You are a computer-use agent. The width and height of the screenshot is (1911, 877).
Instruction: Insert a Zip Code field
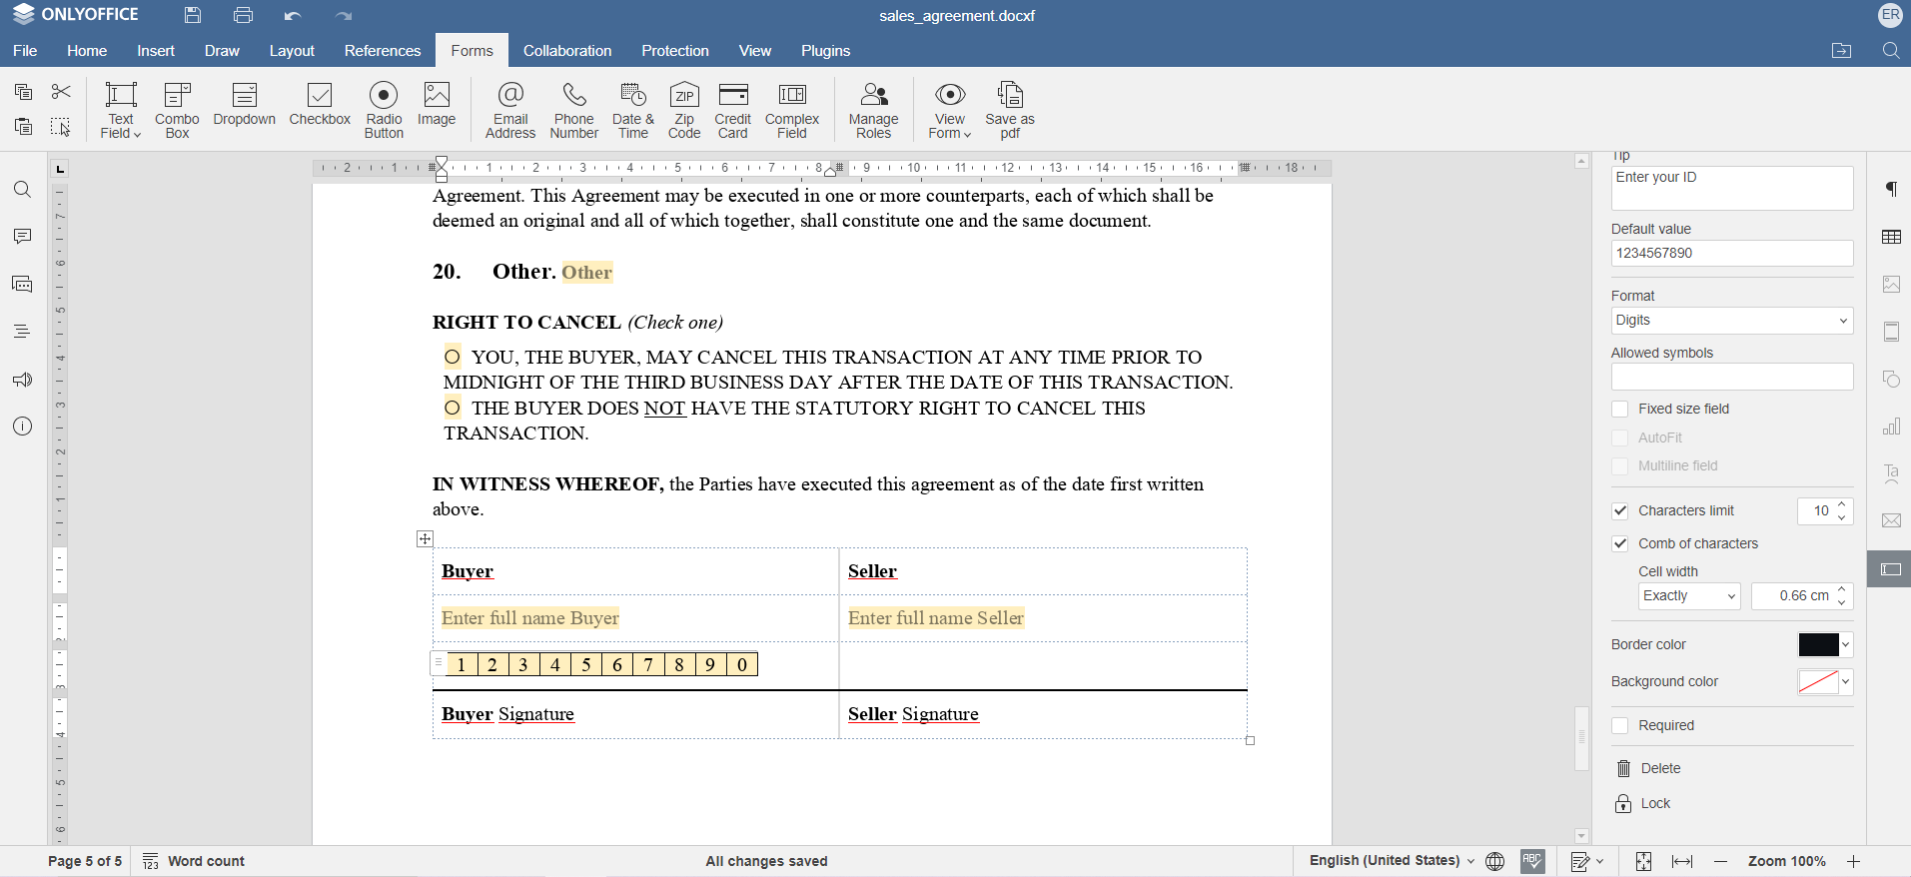(x=683, y=109)
